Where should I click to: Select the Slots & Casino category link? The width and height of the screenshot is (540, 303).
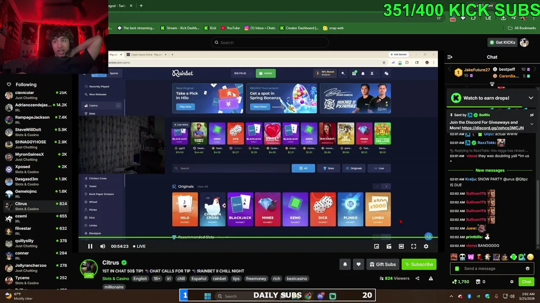pos(116,279)
